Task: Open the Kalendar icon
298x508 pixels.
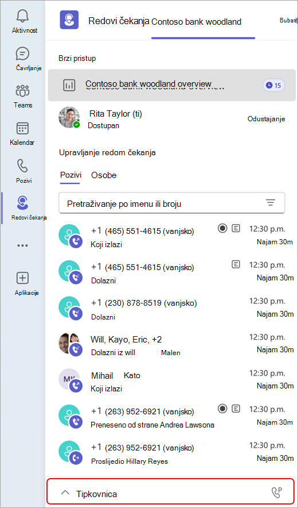Action: (x=22, y=129)
